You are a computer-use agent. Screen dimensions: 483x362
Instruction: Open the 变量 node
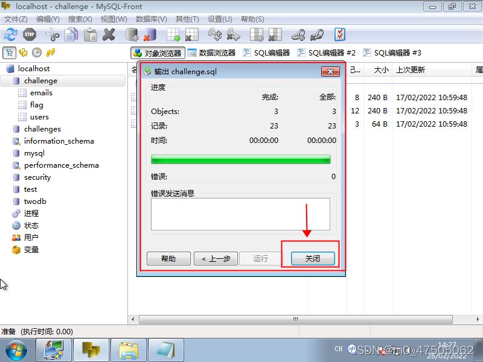click(x=31, y=250)
